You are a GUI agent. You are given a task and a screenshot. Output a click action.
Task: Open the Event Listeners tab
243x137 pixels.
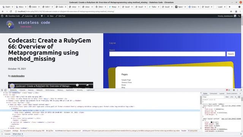pyautogui.click(x=232, y=94)
